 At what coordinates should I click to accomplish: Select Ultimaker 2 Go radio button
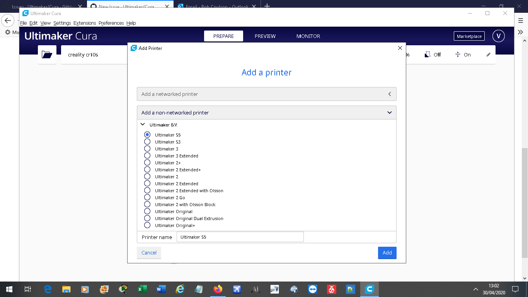147,197
